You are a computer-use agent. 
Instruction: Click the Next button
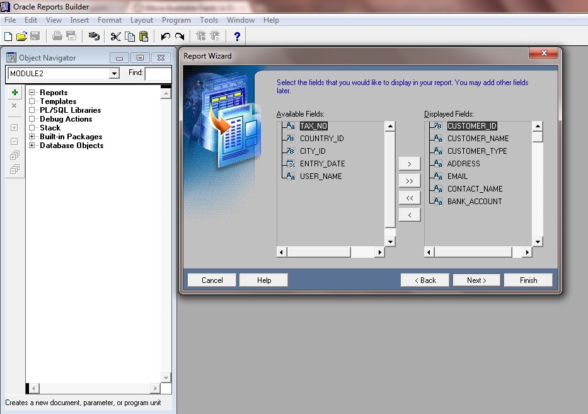476,280
